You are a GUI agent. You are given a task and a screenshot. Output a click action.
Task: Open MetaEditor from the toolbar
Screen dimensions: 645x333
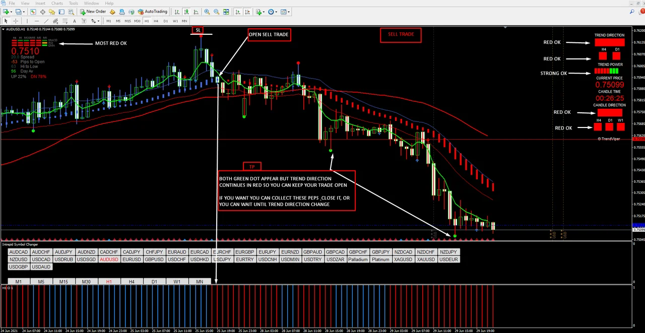[x=112, y=12]
